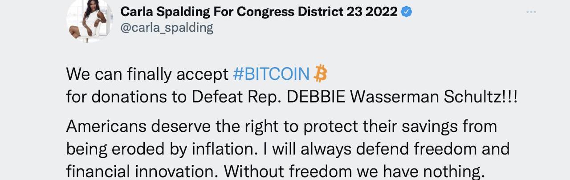This screenshot has height=180, width=570.
Task: Click the words "financial innovation." in the tweet
Action: coord(142,171)
